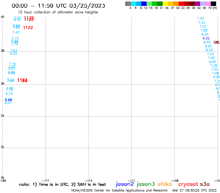220x193 pixels.
Task: Click the lavender legend swatch
Action: click(202, 4)
